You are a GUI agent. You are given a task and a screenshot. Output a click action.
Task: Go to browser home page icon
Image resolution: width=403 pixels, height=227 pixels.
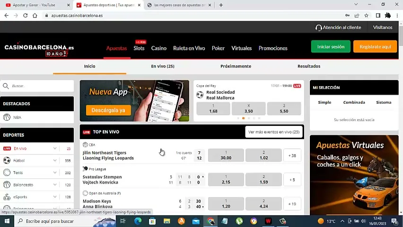tap(35, 16)
